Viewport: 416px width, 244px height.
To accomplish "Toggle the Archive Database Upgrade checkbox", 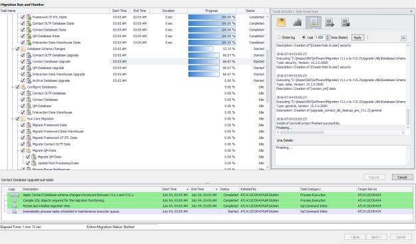I will [23, 81].
